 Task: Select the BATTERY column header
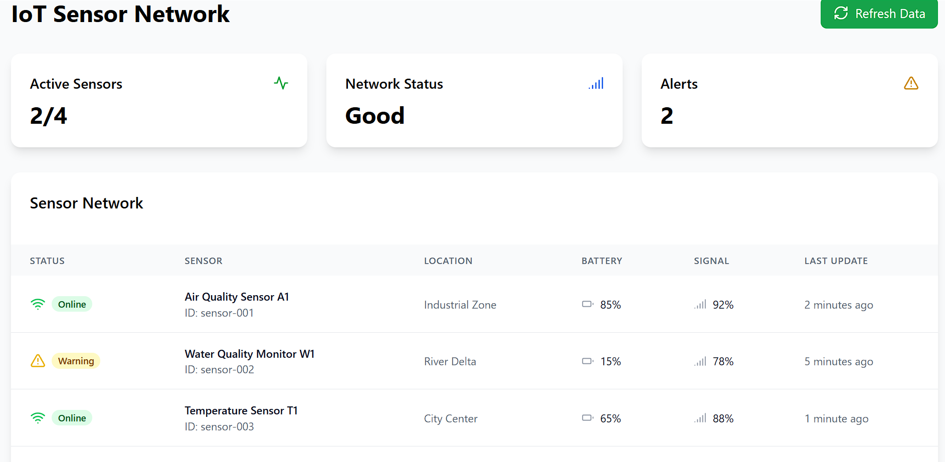(602, 261)
